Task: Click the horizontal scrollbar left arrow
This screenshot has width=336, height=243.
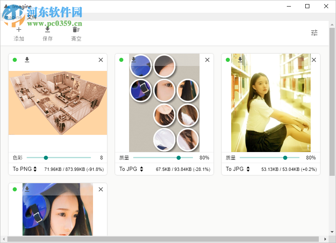Action: 4,239
